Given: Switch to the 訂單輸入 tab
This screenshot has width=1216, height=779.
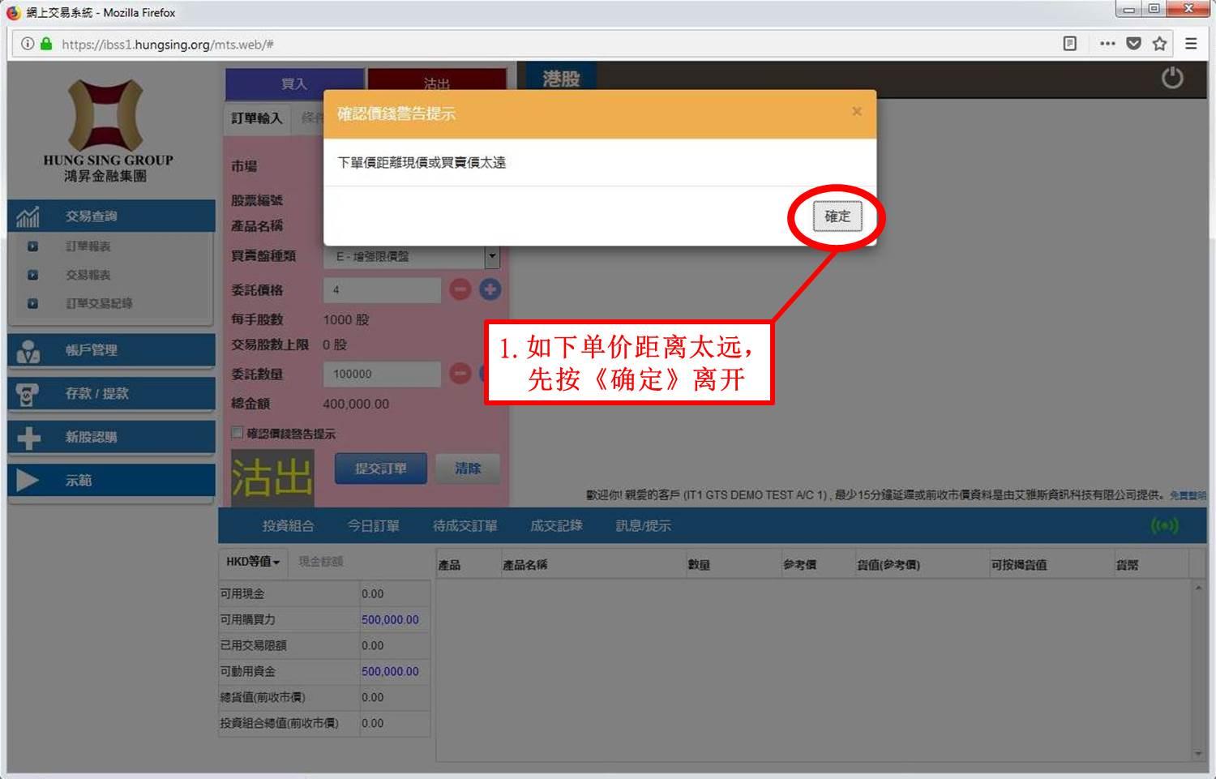Looking at the screenshot, I should point(255,117).
